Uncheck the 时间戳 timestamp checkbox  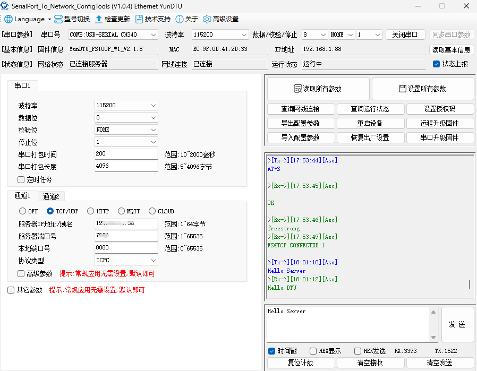tap(271, 351)
